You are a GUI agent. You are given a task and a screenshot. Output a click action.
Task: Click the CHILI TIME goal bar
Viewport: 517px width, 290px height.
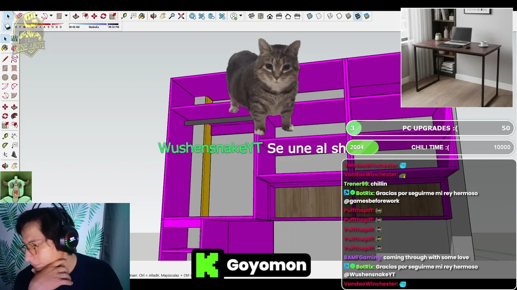[430, 147]
